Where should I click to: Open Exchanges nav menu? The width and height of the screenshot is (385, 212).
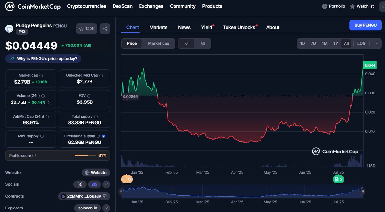tap(151, 6)
